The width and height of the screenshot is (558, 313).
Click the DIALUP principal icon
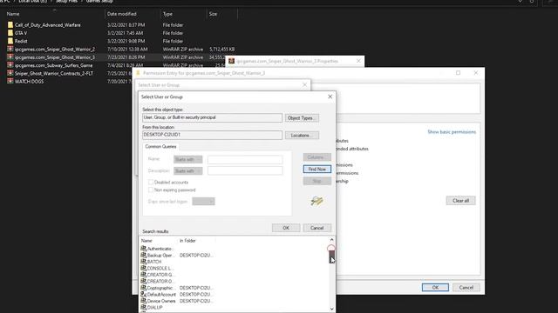[x=143, y=307]
